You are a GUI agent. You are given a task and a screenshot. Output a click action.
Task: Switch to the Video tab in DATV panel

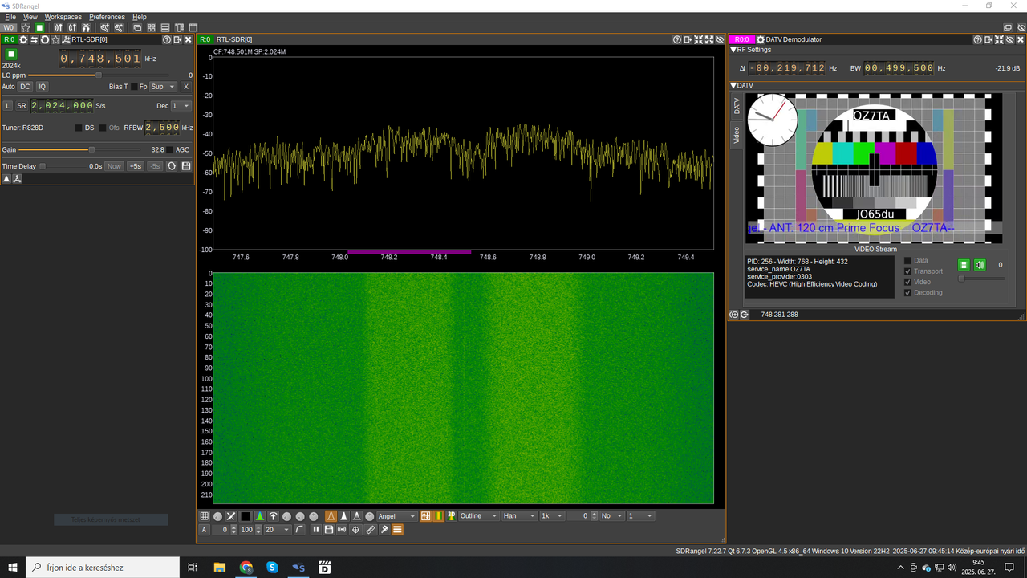coord(737,136)
